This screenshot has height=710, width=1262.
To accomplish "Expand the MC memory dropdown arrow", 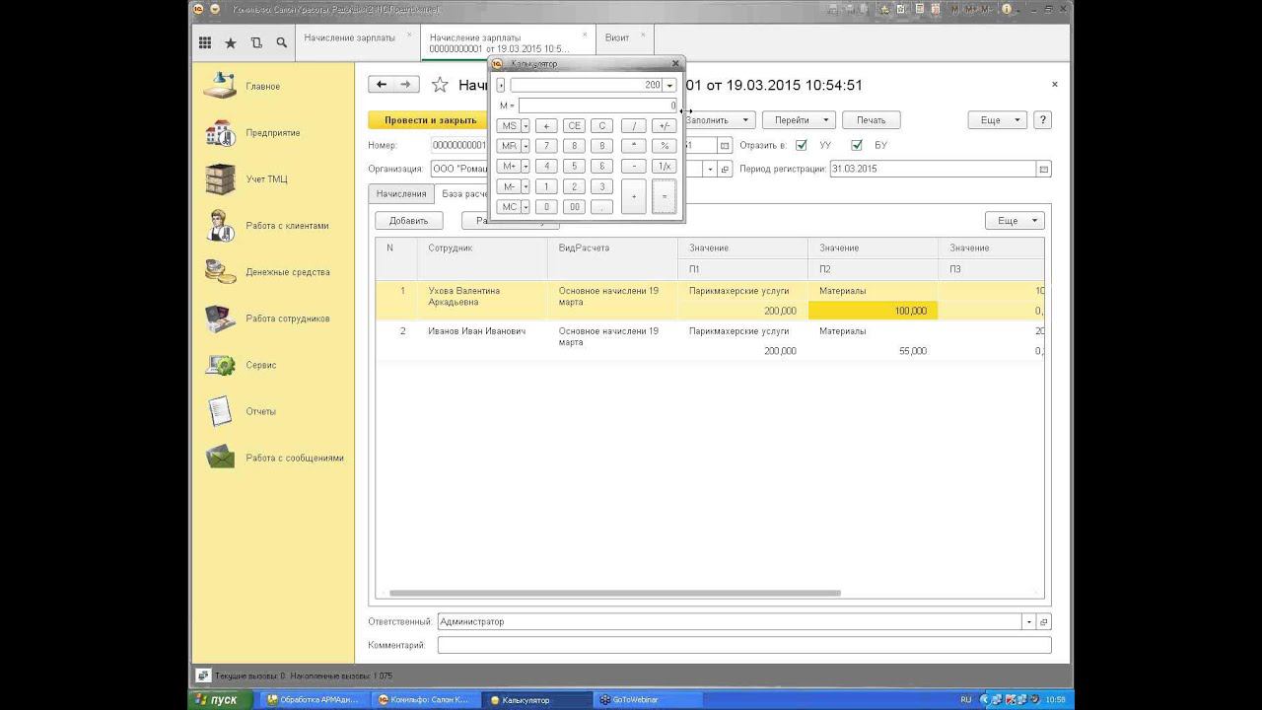I will (526, 207).
